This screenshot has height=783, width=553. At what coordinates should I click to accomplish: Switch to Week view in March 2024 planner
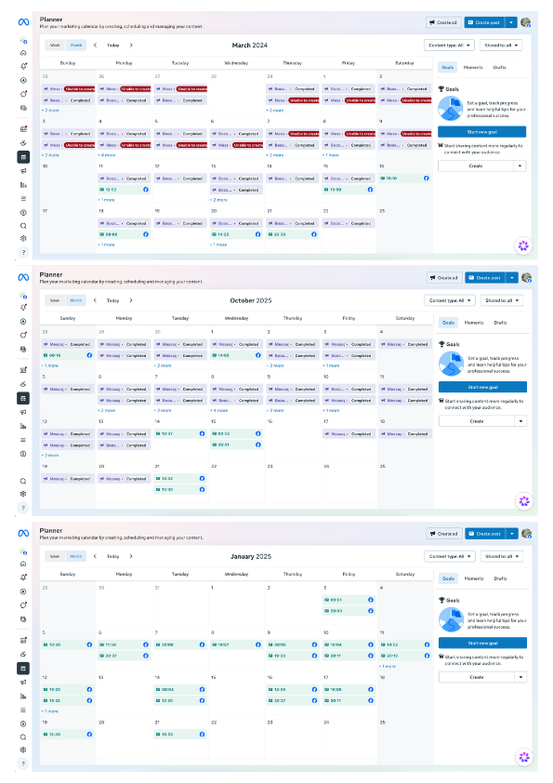55,45
